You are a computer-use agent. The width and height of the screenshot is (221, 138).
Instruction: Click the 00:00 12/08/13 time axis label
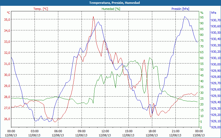point(11,133)
